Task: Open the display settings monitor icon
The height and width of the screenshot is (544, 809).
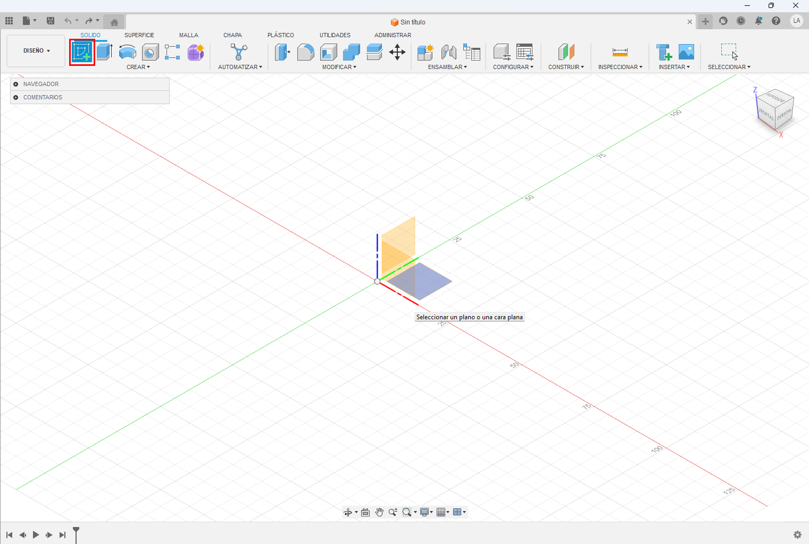Action: [424, 512]
